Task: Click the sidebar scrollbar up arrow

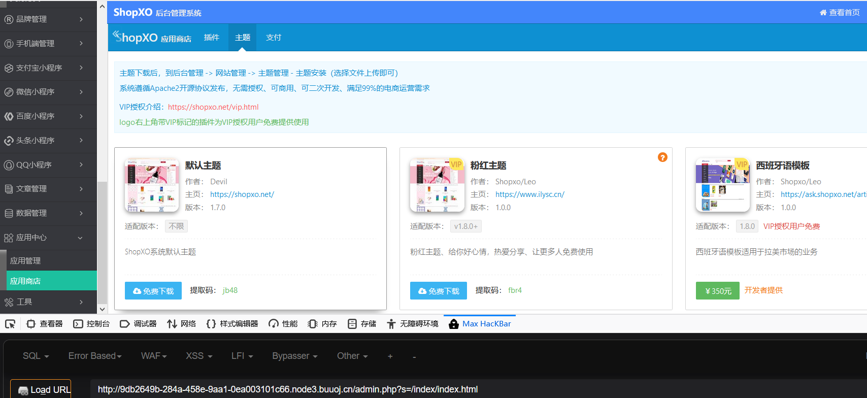Action: tap(102, 7)
